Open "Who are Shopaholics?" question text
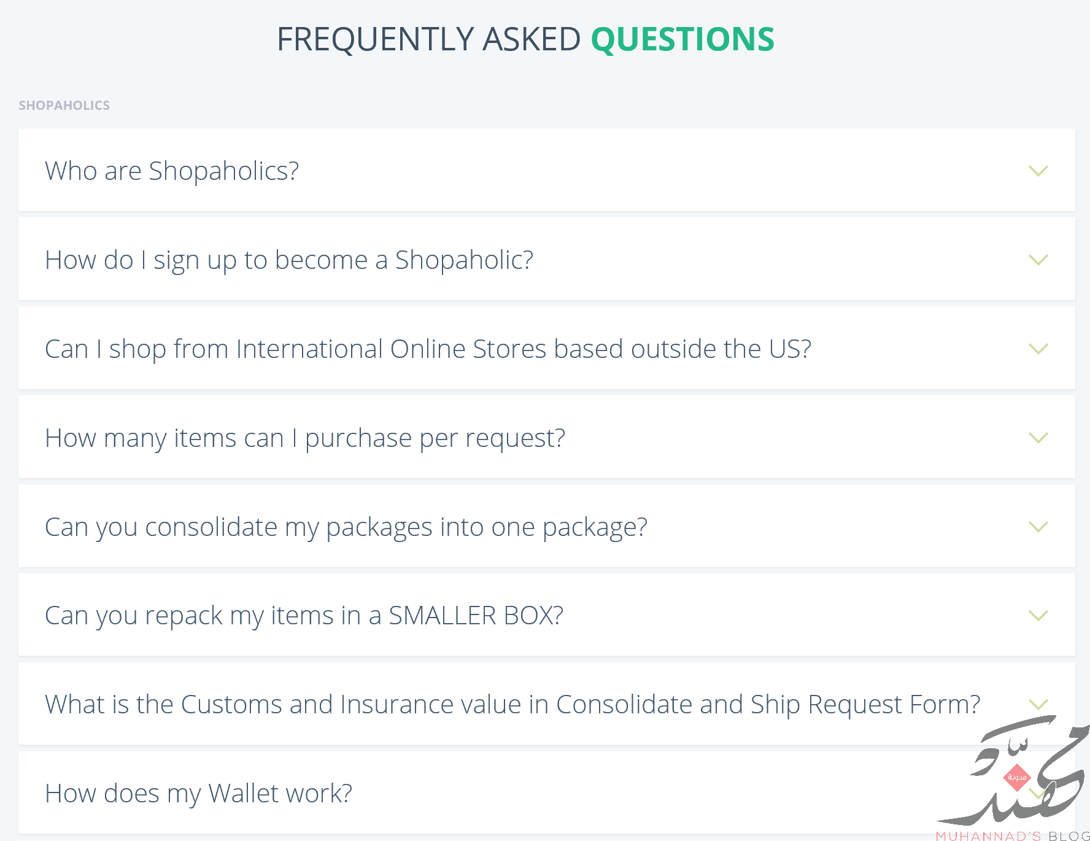This screenshot has height=841, width=1090. click(172, 171)
